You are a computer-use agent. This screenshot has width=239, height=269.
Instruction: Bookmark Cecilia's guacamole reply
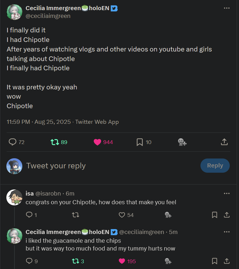pos(215,261)
